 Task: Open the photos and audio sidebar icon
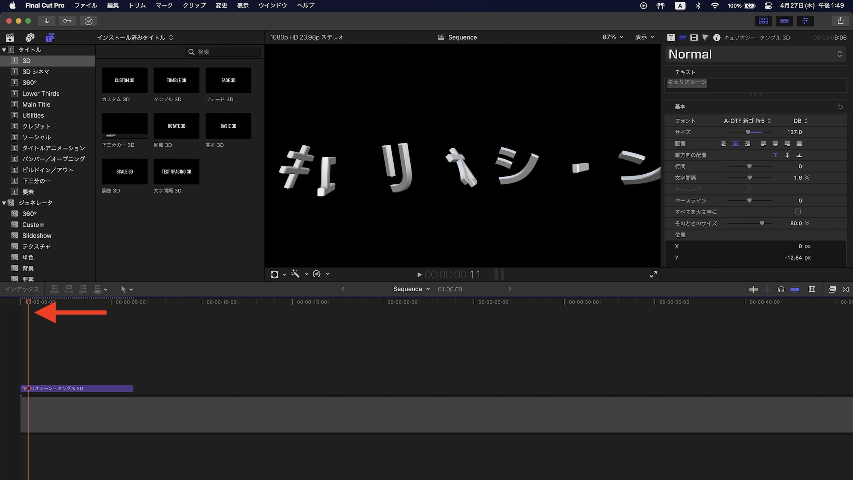tap(29, 37)
